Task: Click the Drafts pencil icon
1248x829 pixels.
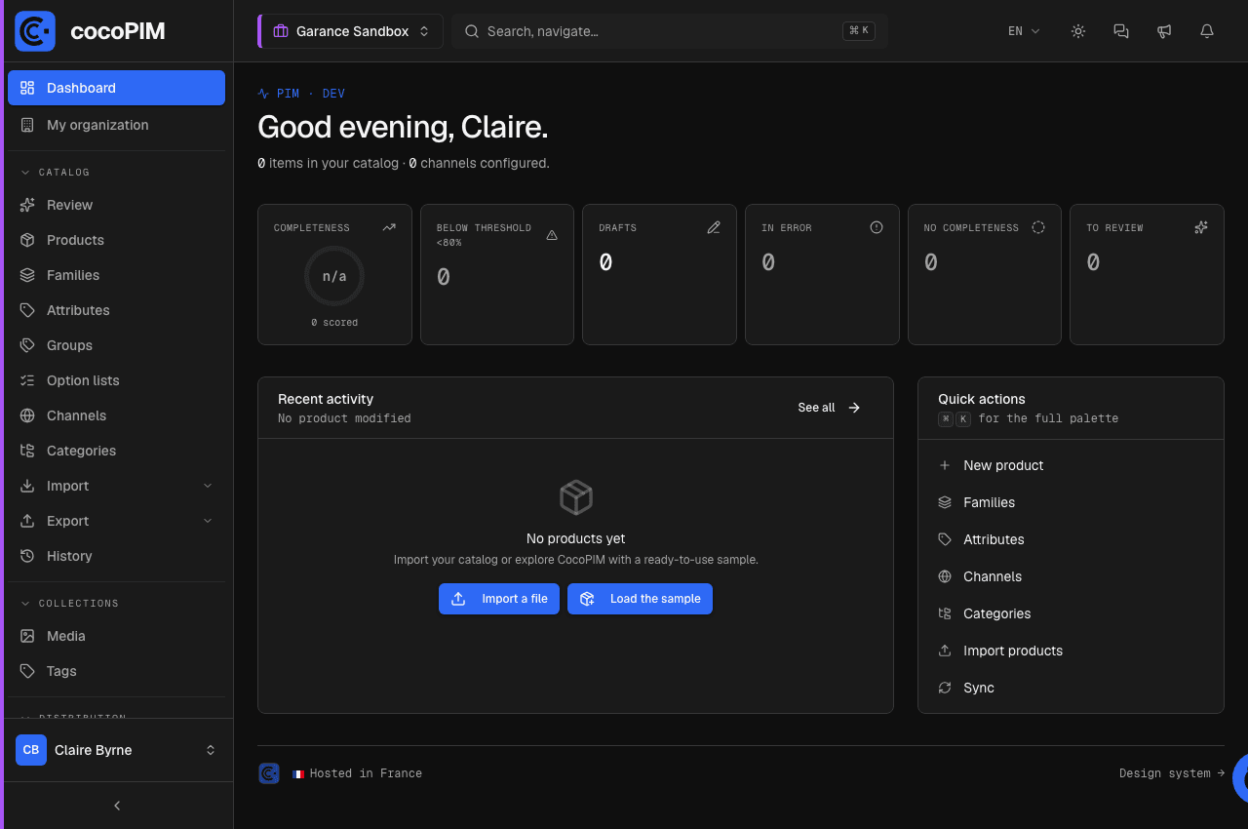Action: click(714, 227)
